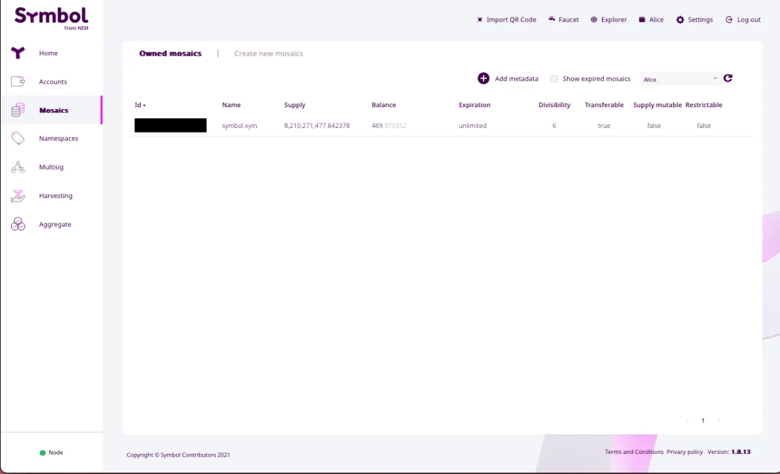Sort by Id column arrow

click(144, 105)
